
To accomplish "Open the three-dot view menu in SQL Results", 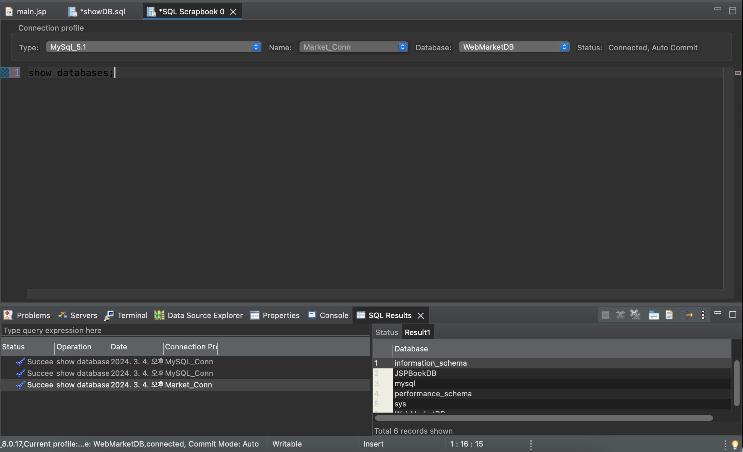I will 703,315.
